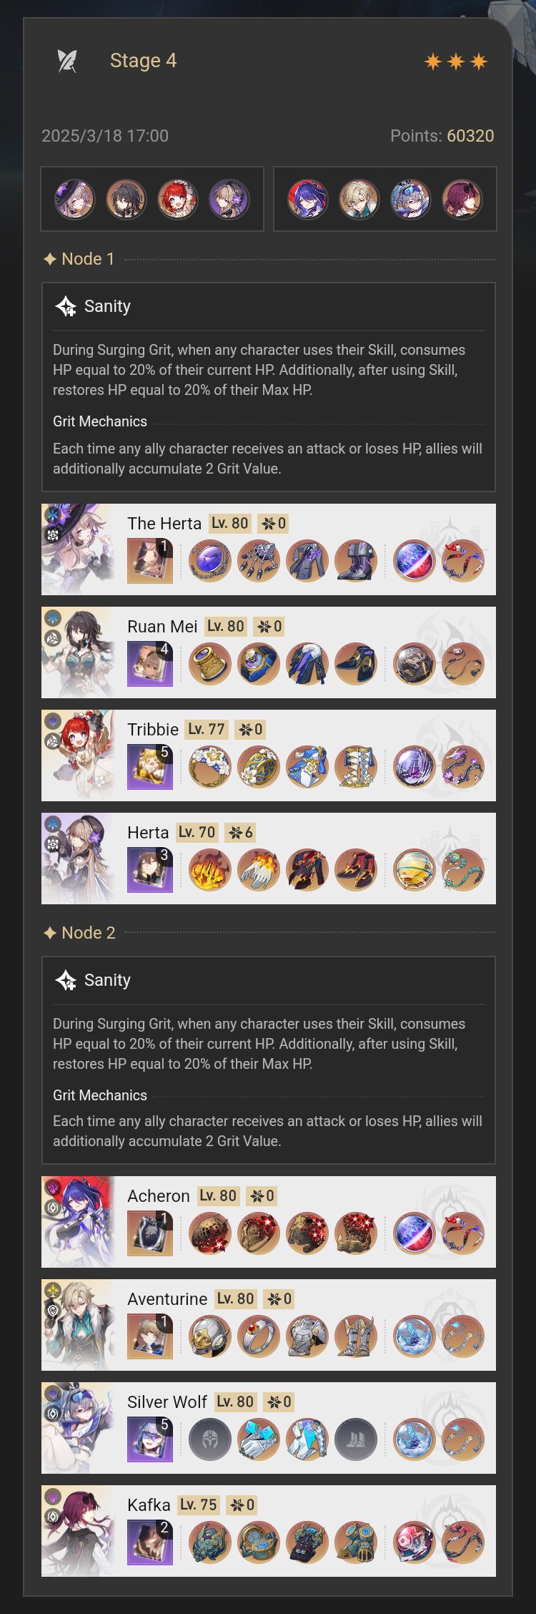This screenshot has height=1614, width=536.
Task: Click the three-star rating icons
Action: [x=456, y=62]
